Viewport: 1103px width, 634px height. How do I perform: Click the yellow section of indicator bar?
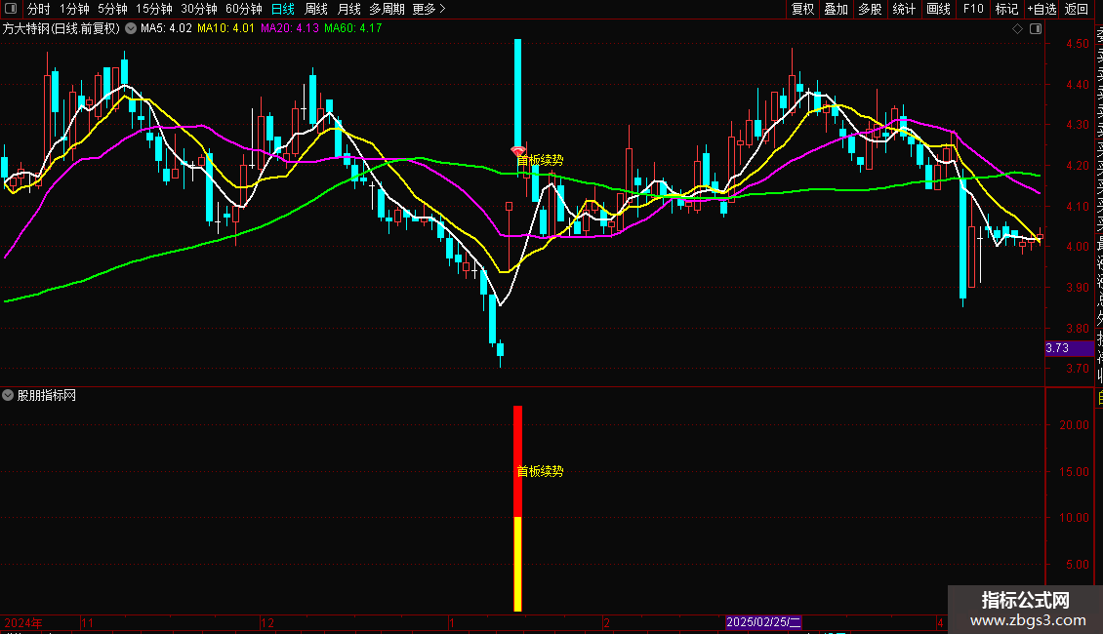(517, 564)
